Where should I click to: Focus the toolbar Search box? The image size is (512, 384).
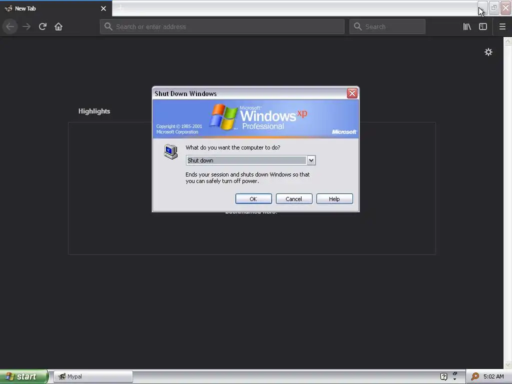[387, 26]
